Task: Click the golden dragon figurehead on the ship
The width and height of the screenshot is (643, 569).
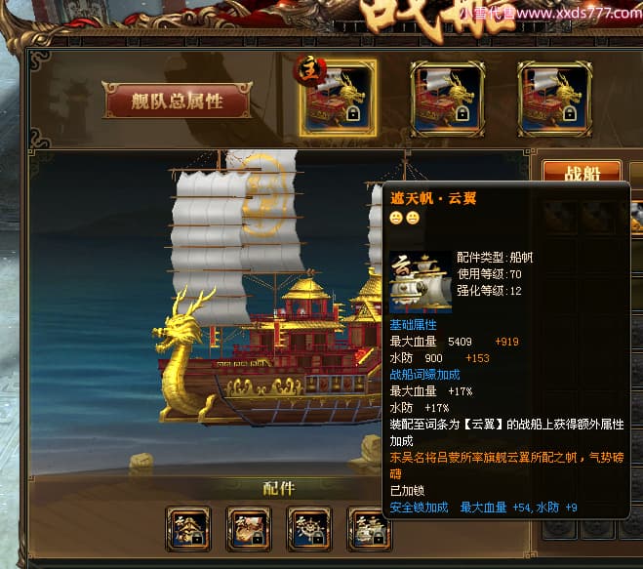Action: click(182, 352)
